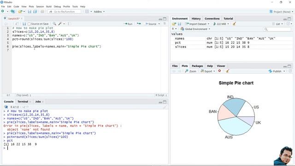Image resolution: width=295 pixels, height=166 pixels.
Task: Open the Session menu
Action: pyautogui.click(x=40, y=6)
